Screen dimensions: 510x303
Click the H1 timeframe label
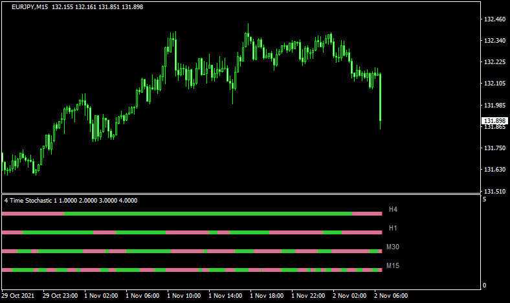[393, 229]
